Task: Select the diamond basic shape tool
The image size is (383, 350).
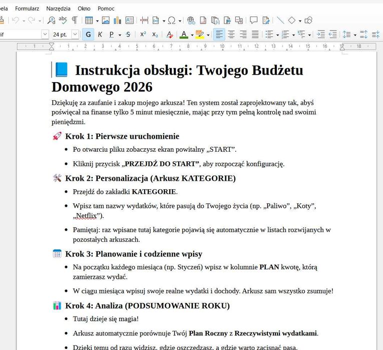Action: pyautogui.click(x=292, y=21)
